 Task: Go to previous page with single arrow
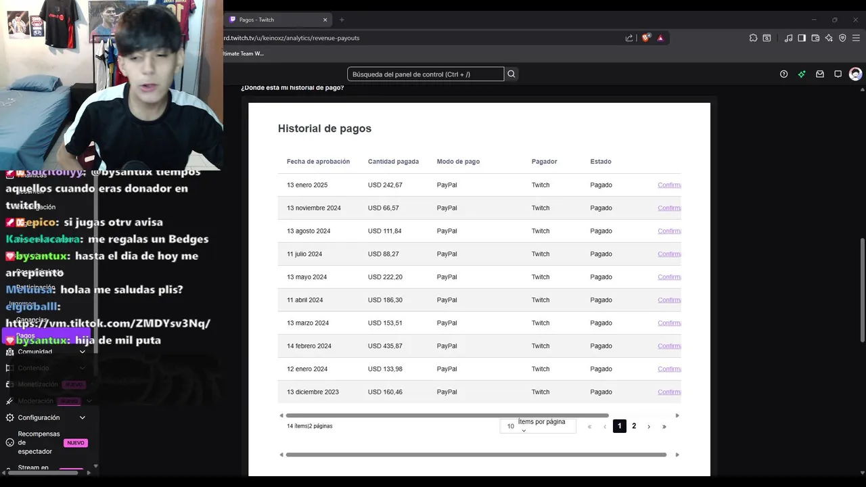605,426
